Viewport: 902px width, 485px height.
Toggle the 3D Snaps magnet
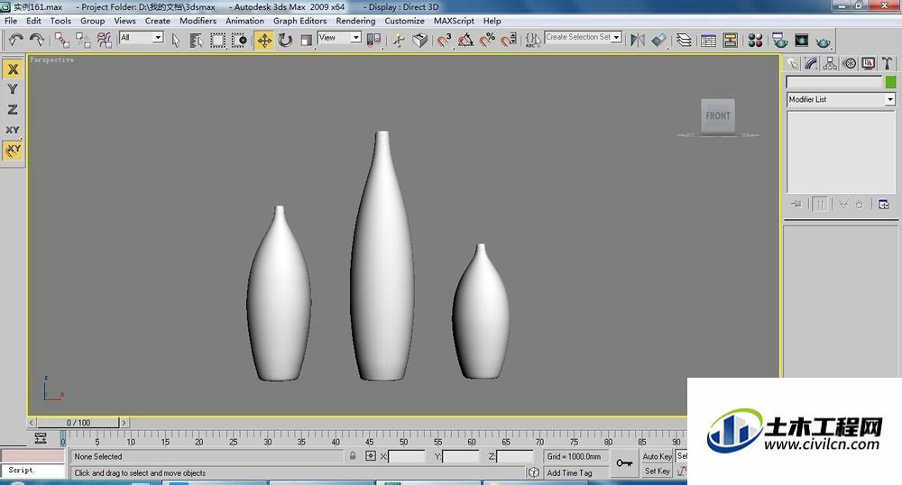click(444, 41)
